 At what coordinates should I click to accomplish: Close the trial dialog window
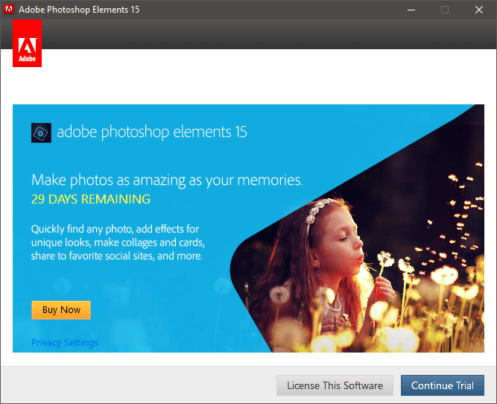click(479, 10)
